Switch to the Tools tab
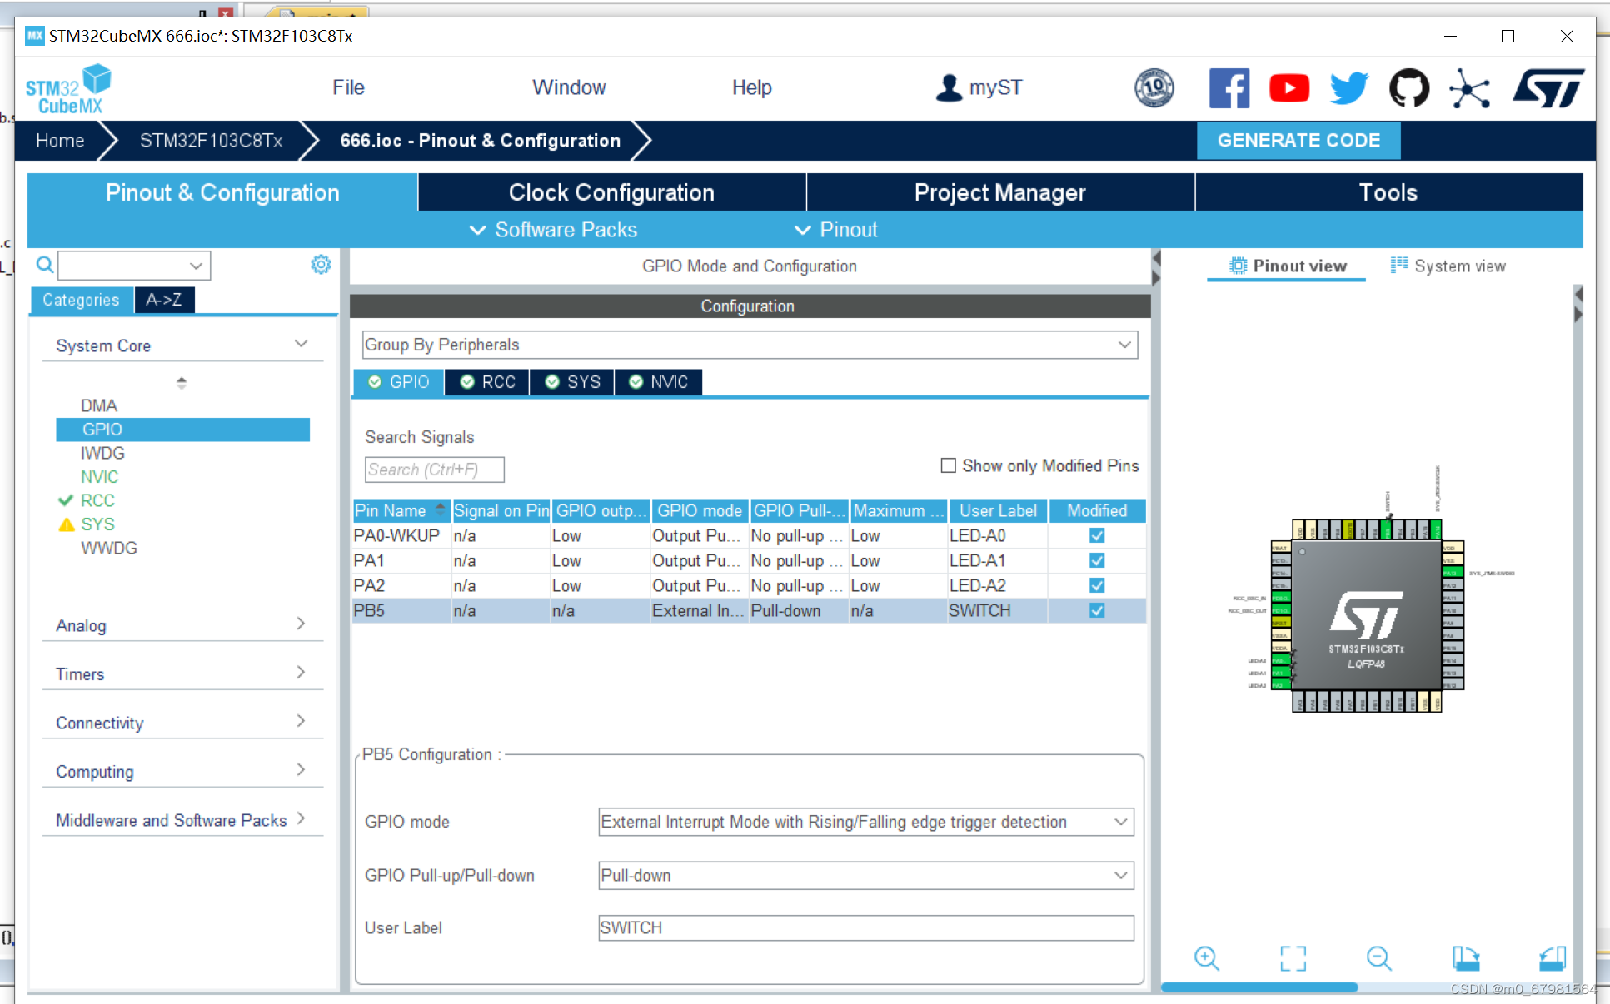The image size is (1610, 1004). (x=1388, y=192)
